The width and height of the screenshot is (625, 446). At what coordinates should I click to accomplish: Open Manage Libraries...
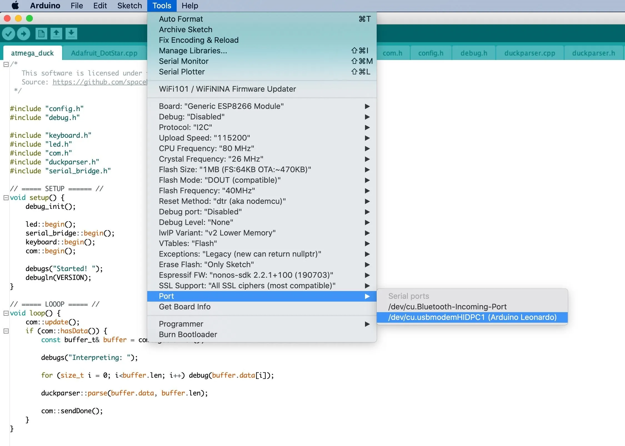coord(262,51)
